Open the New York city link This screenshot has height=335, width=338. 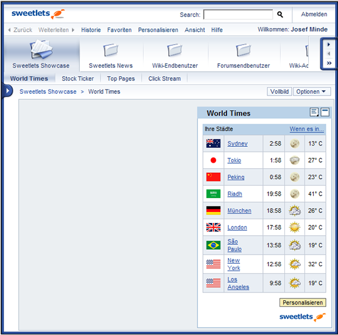(x=234, y=264)
